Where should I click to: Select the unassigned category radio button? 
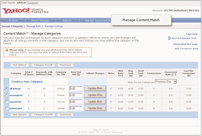click(x=7, y=95)
